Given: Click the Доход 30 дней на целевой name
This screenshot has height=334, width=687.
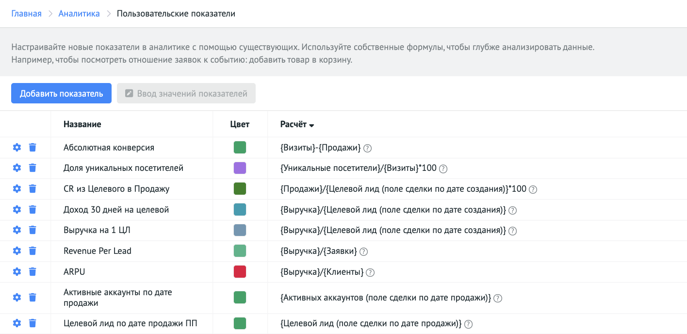Looking at the screenshot, I should (x=116, y=210).
